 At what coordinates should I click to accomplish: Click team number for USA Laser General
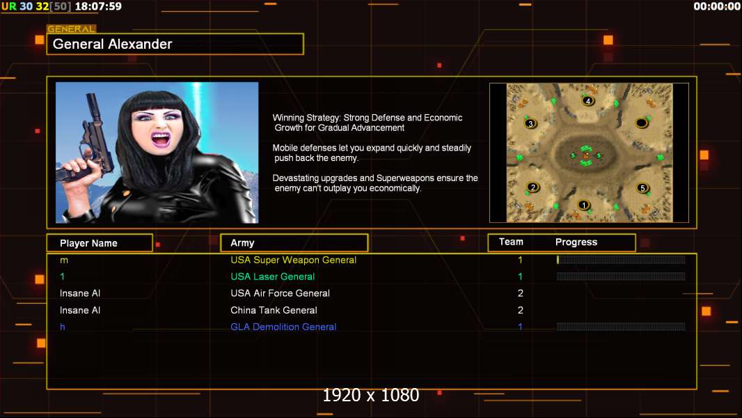click(520, 277)
